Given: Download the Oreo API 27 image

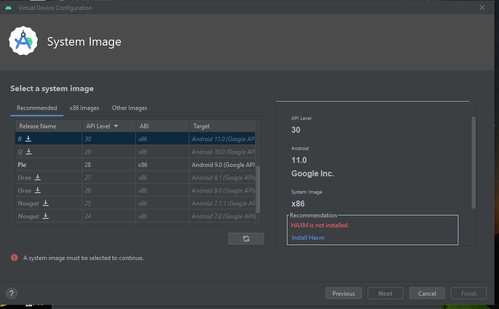Looking at the screenshot, I should coord(38,178).
